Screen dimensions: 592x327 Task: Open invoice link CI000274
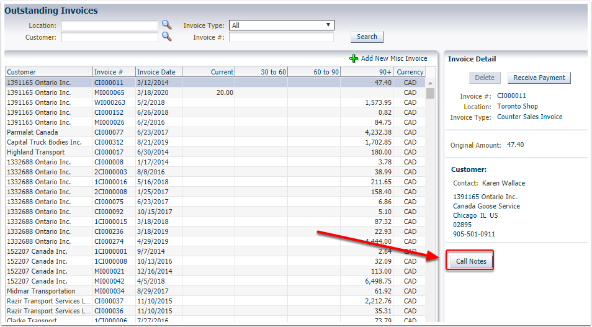109,241
